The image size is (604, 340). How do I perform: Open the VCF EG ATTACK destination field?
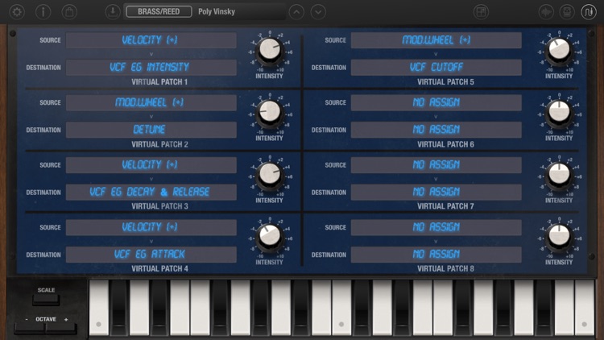click(x=151, y=255)
